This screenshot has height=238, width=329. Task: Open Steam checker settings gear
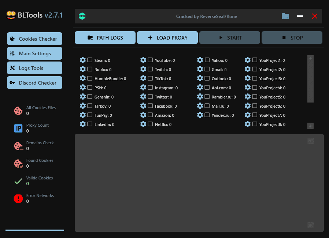pyautogui.click(x=83, y=60)
